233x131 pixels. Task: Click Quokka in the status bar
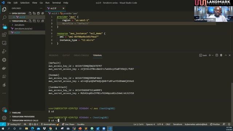point(80,124)
